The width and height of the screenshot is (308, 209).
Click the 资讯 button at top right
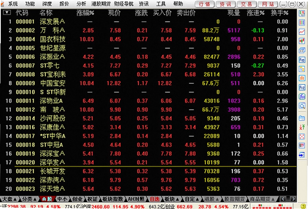point(226,4)
